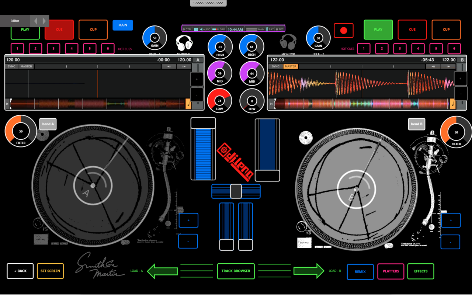Click the Deck B nudge forward arrow

448,67
